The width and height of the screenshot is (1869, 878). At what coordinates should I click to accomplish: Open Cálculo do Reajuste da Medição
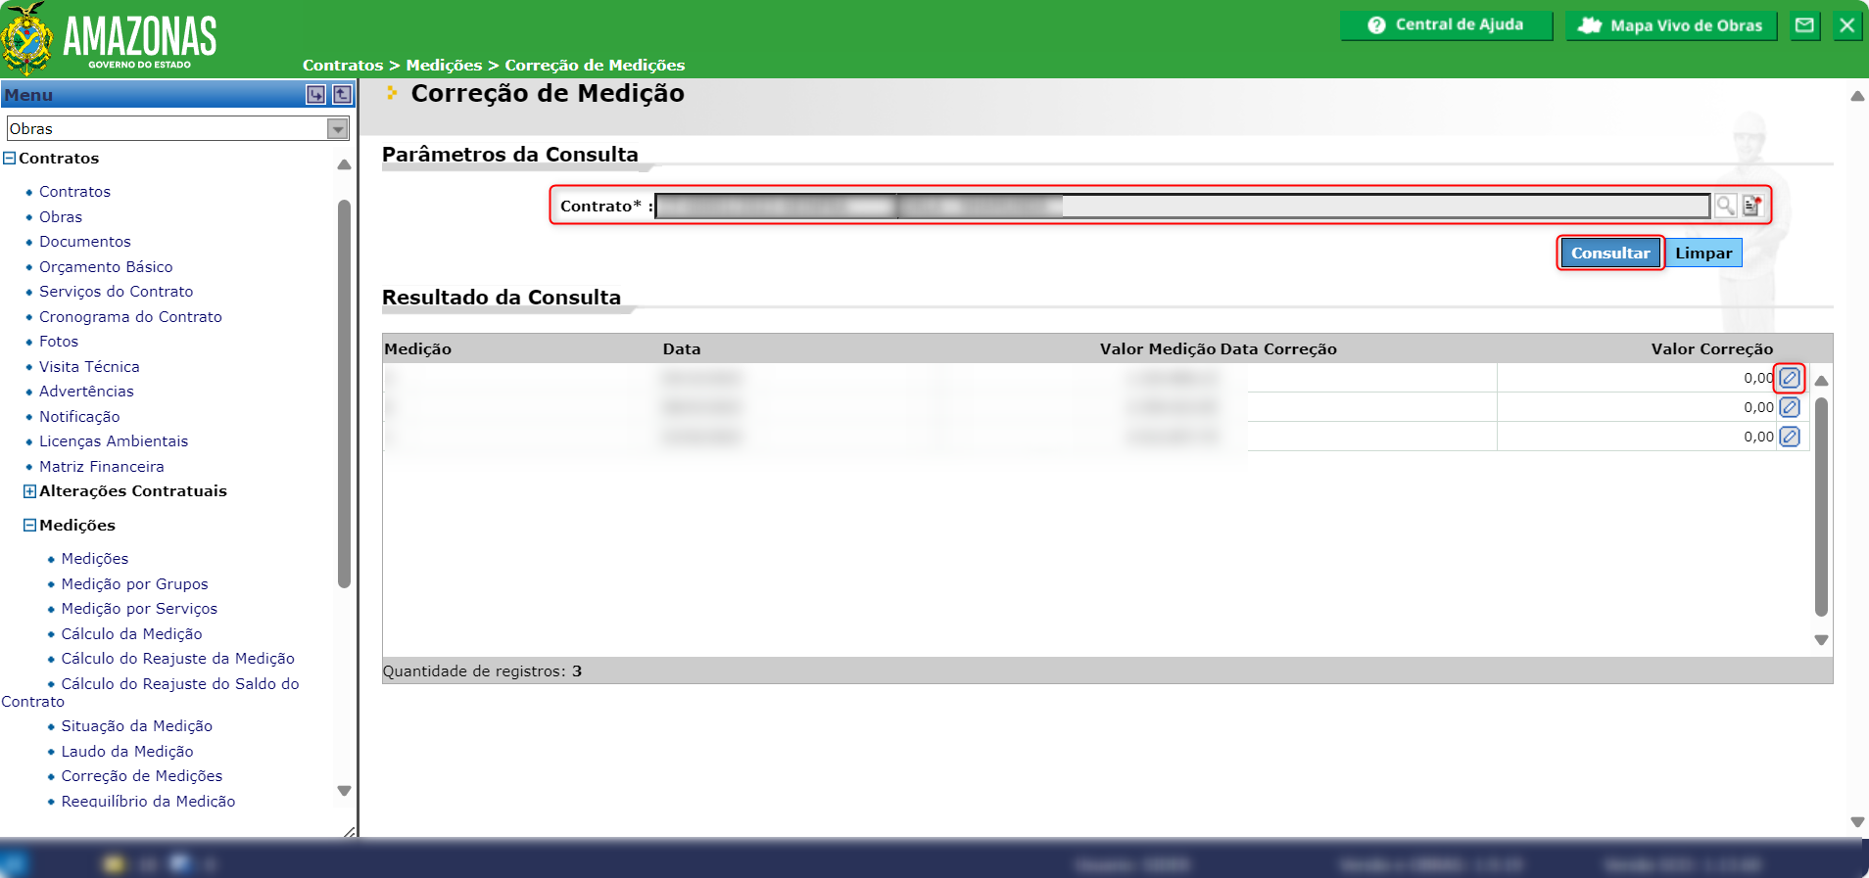(177, 659)
